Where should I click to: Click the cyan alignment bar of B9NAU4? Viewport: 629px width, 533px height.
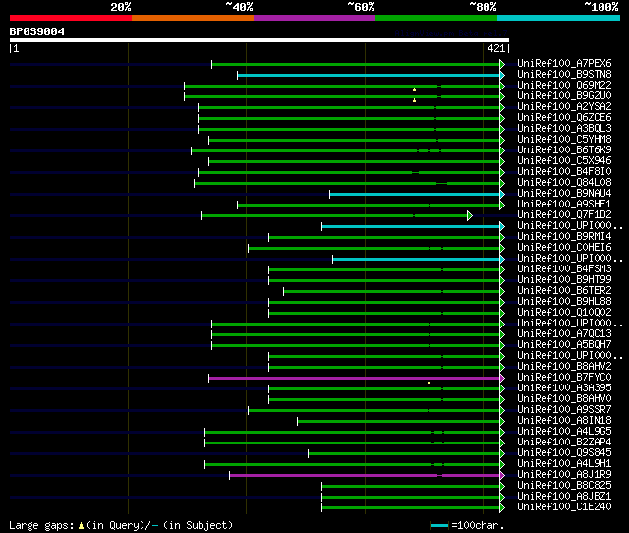pyautogui.click(x=415, y=195)
